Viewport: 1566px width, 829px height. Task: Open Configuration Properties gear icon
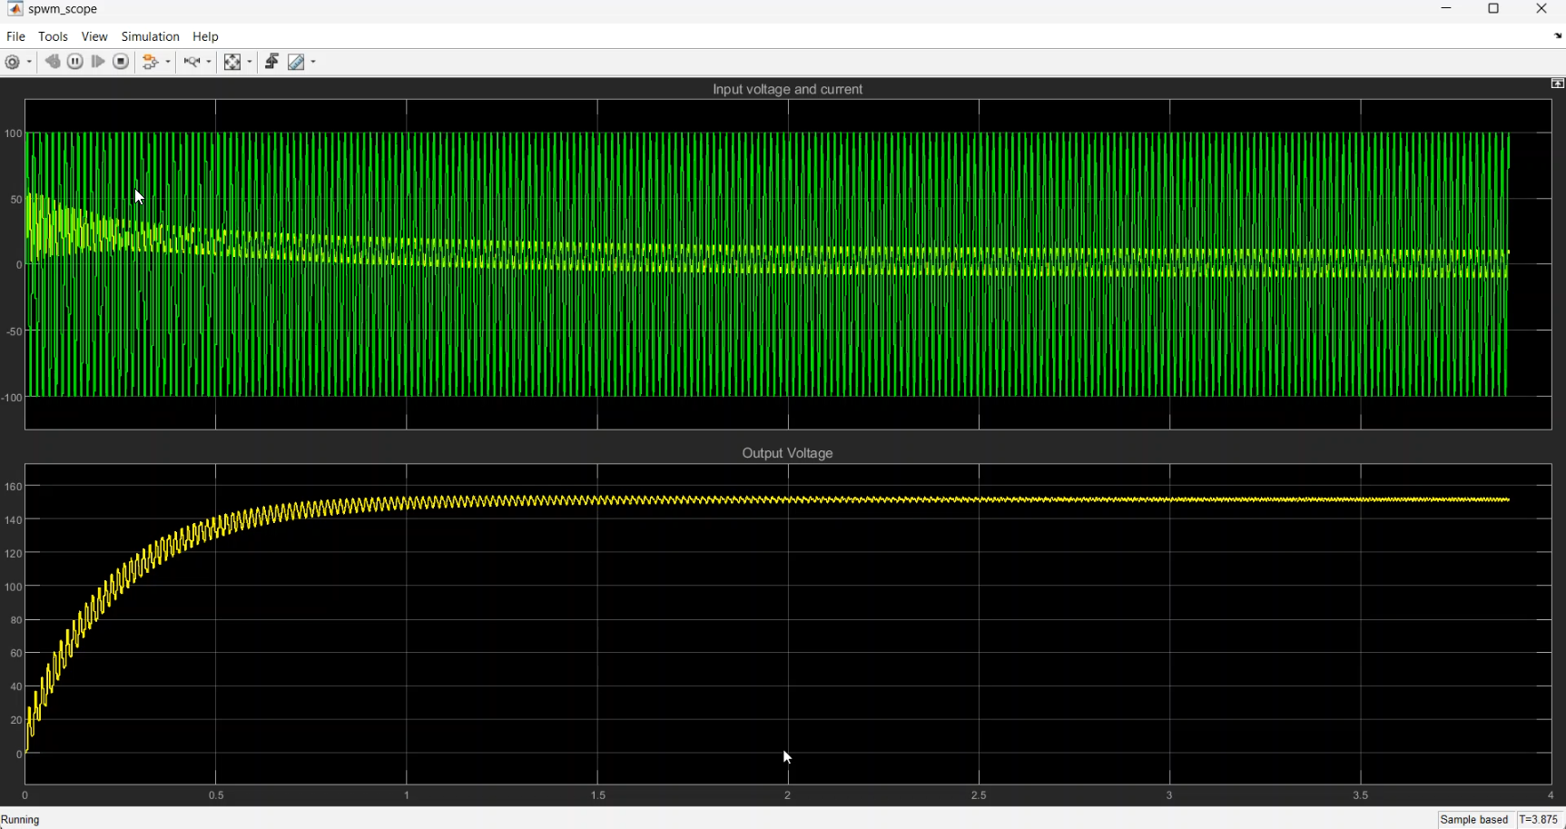(13, 62)
